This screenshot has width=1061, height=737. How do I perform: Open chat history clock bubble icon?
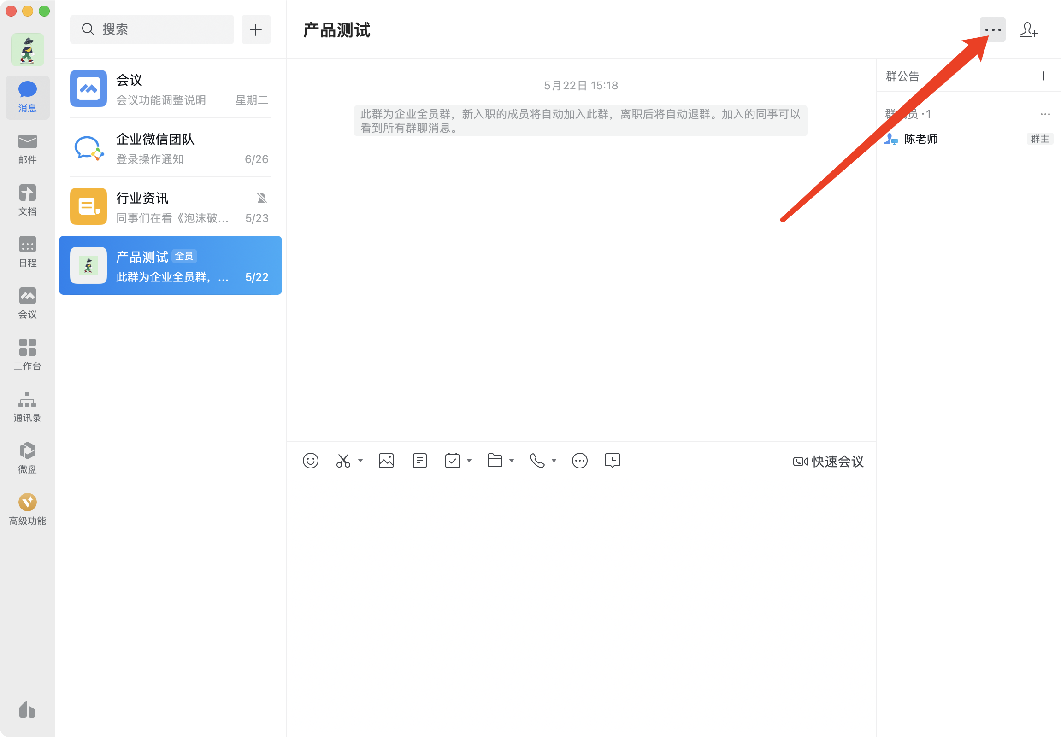coord(612,461)
